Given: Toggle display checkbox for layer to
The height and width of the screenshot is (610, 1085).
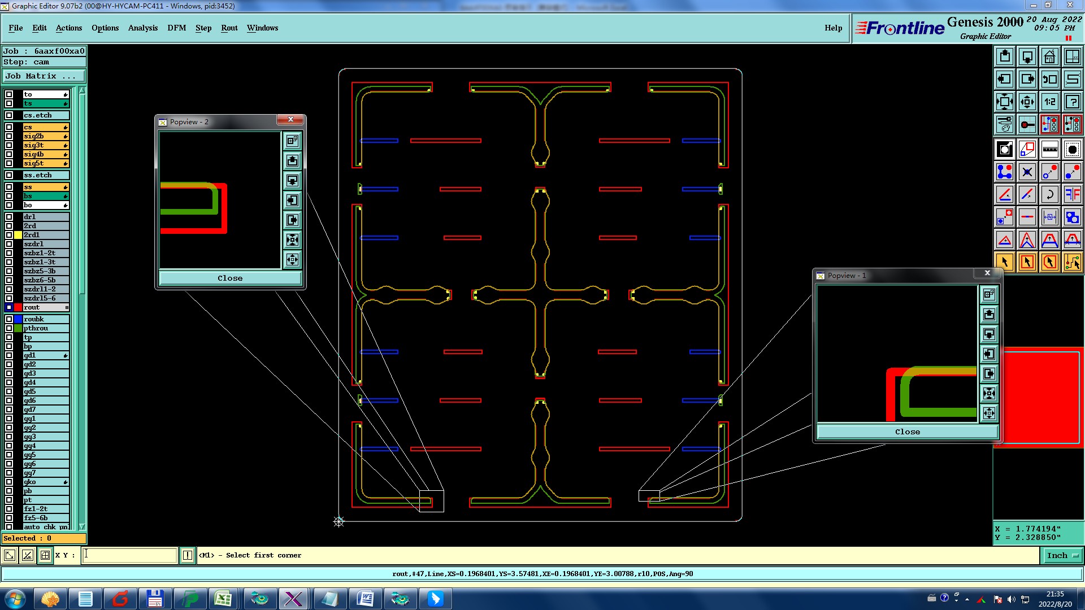Looking at the screenshot, I should pos(9,94).
